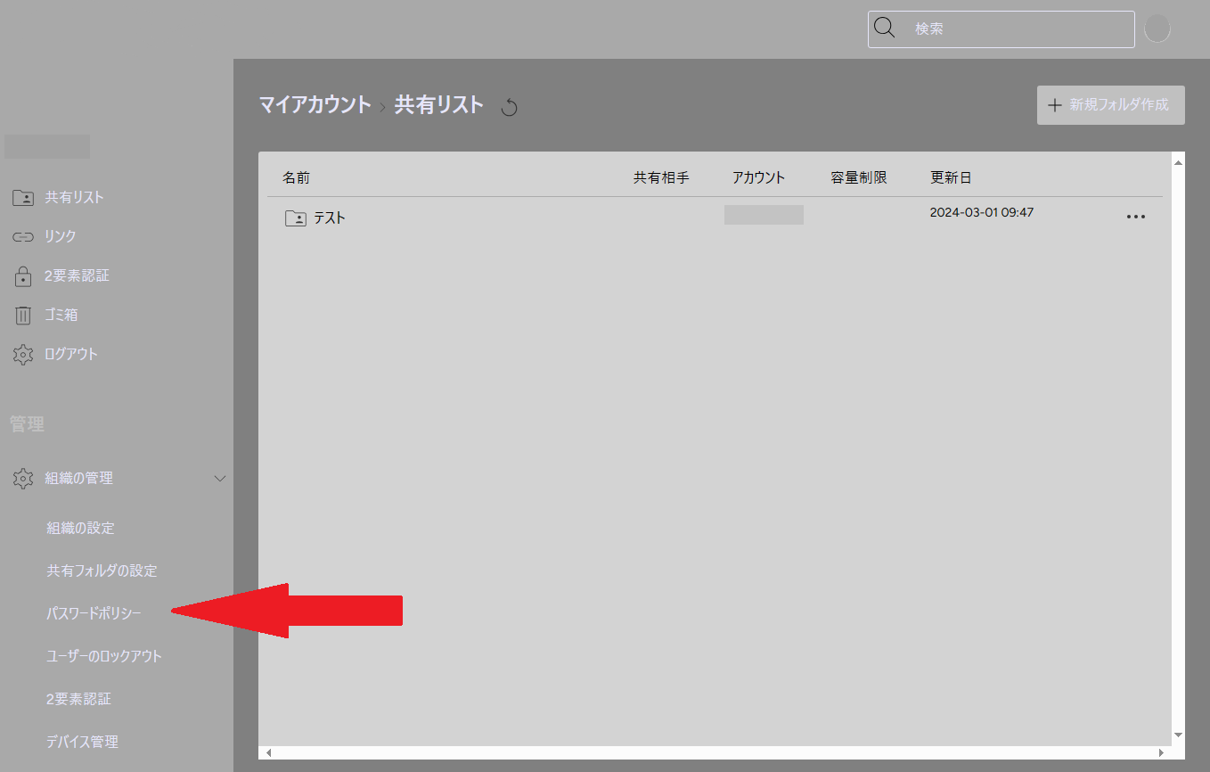Open 共有リスト in the sidebar
The image size is (1210, 772).
75,197
